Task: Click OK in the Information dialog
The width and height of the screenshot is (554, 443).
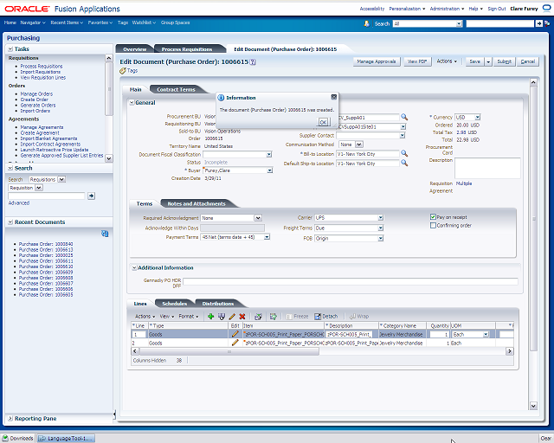Action: (323, 122)
